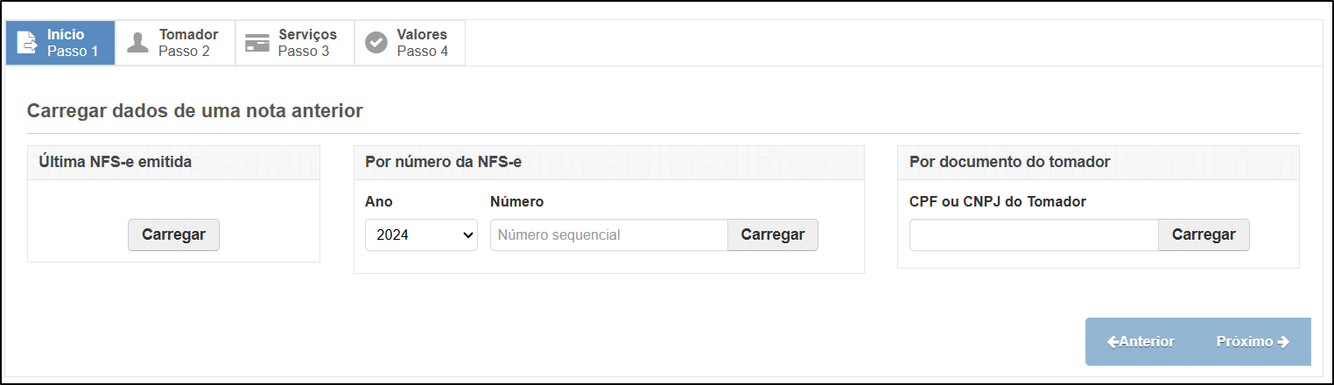Switch to the Tomador Passo 2 tab

[x=176, y=43]
